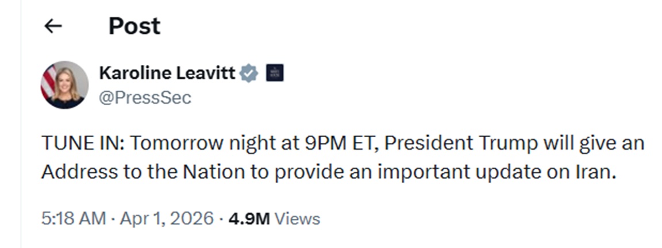
Task: Click the Karoline Leavitt display name
Action: [167, 73]
